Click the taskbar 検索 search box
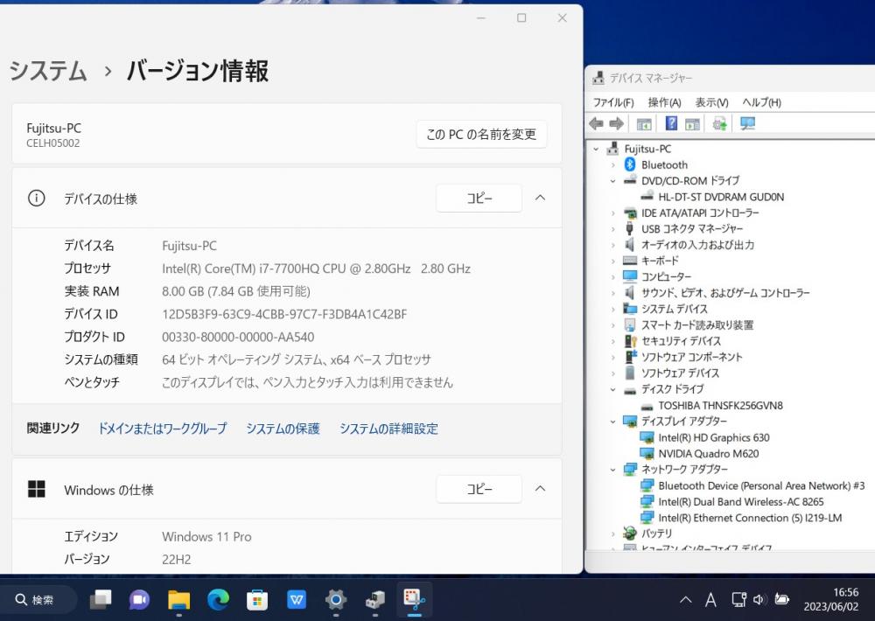 38,600
